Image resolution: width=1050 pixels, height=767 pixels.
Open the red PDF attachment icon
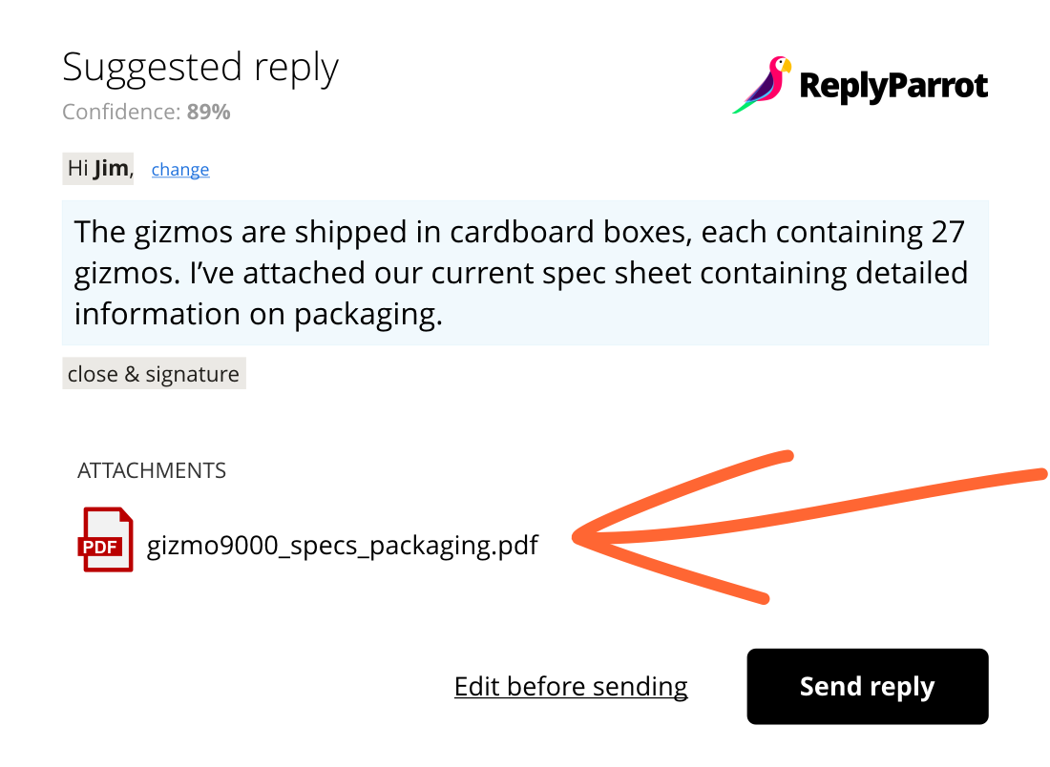[x=106, y=539]
